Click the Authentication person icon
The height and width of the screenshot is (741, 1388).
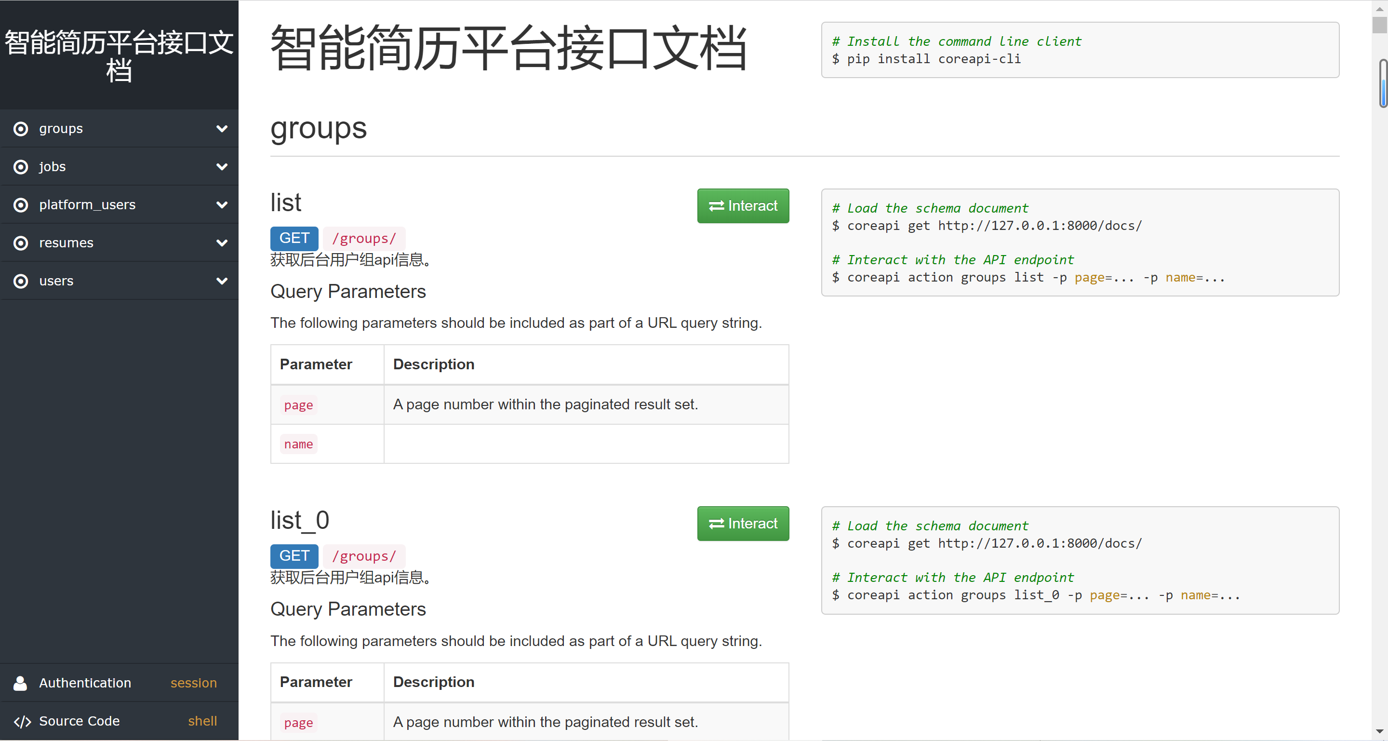point(20,683)
